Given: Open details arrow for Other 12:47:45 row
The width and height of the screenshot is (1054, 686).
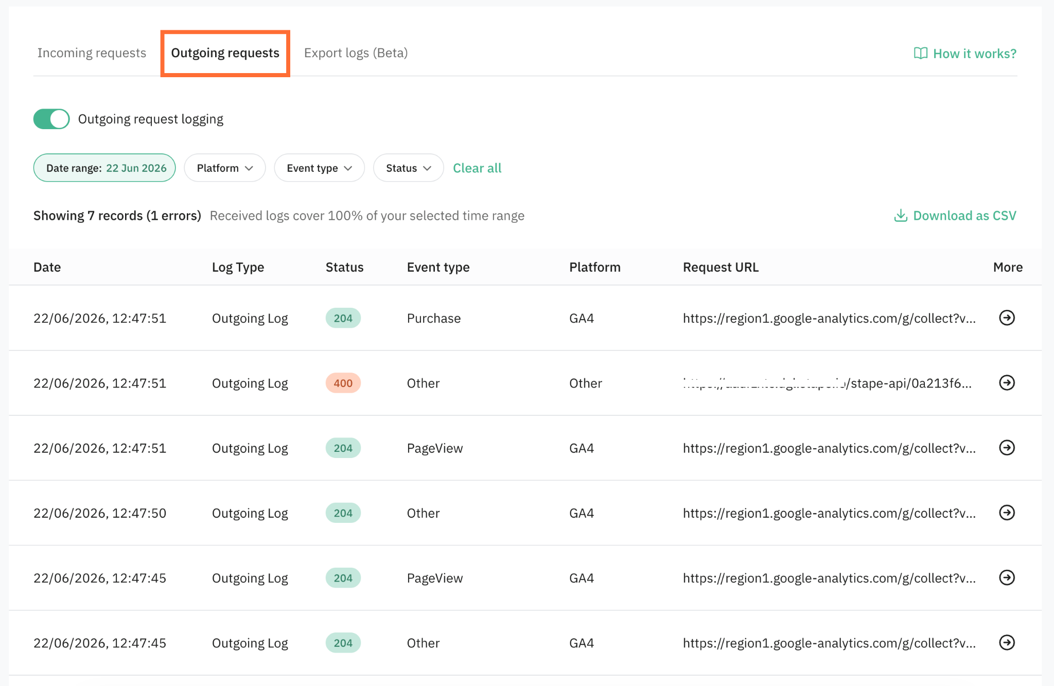Looking at the screenshot, I should coord(1007,642).
